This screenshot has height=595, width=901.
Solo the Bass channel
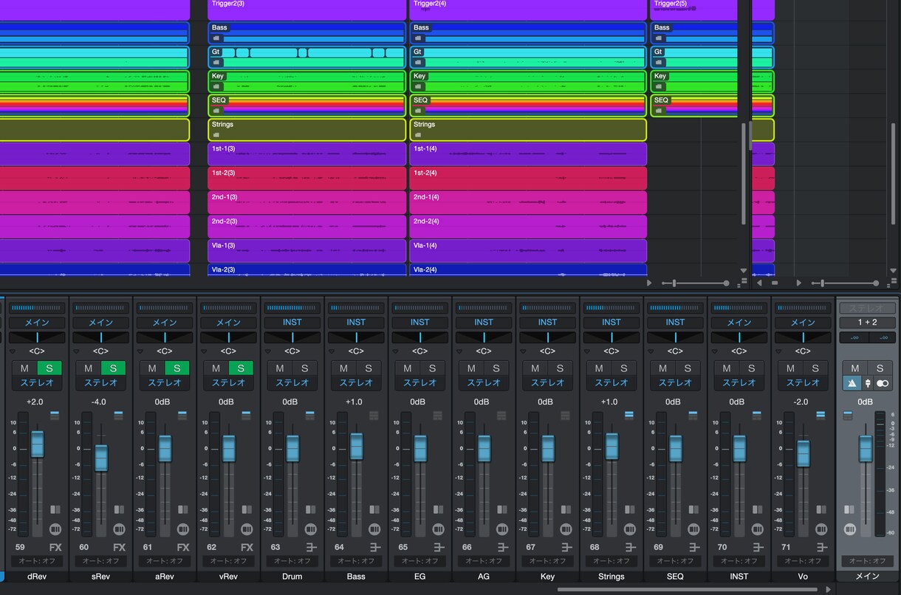tap(369, 368)
